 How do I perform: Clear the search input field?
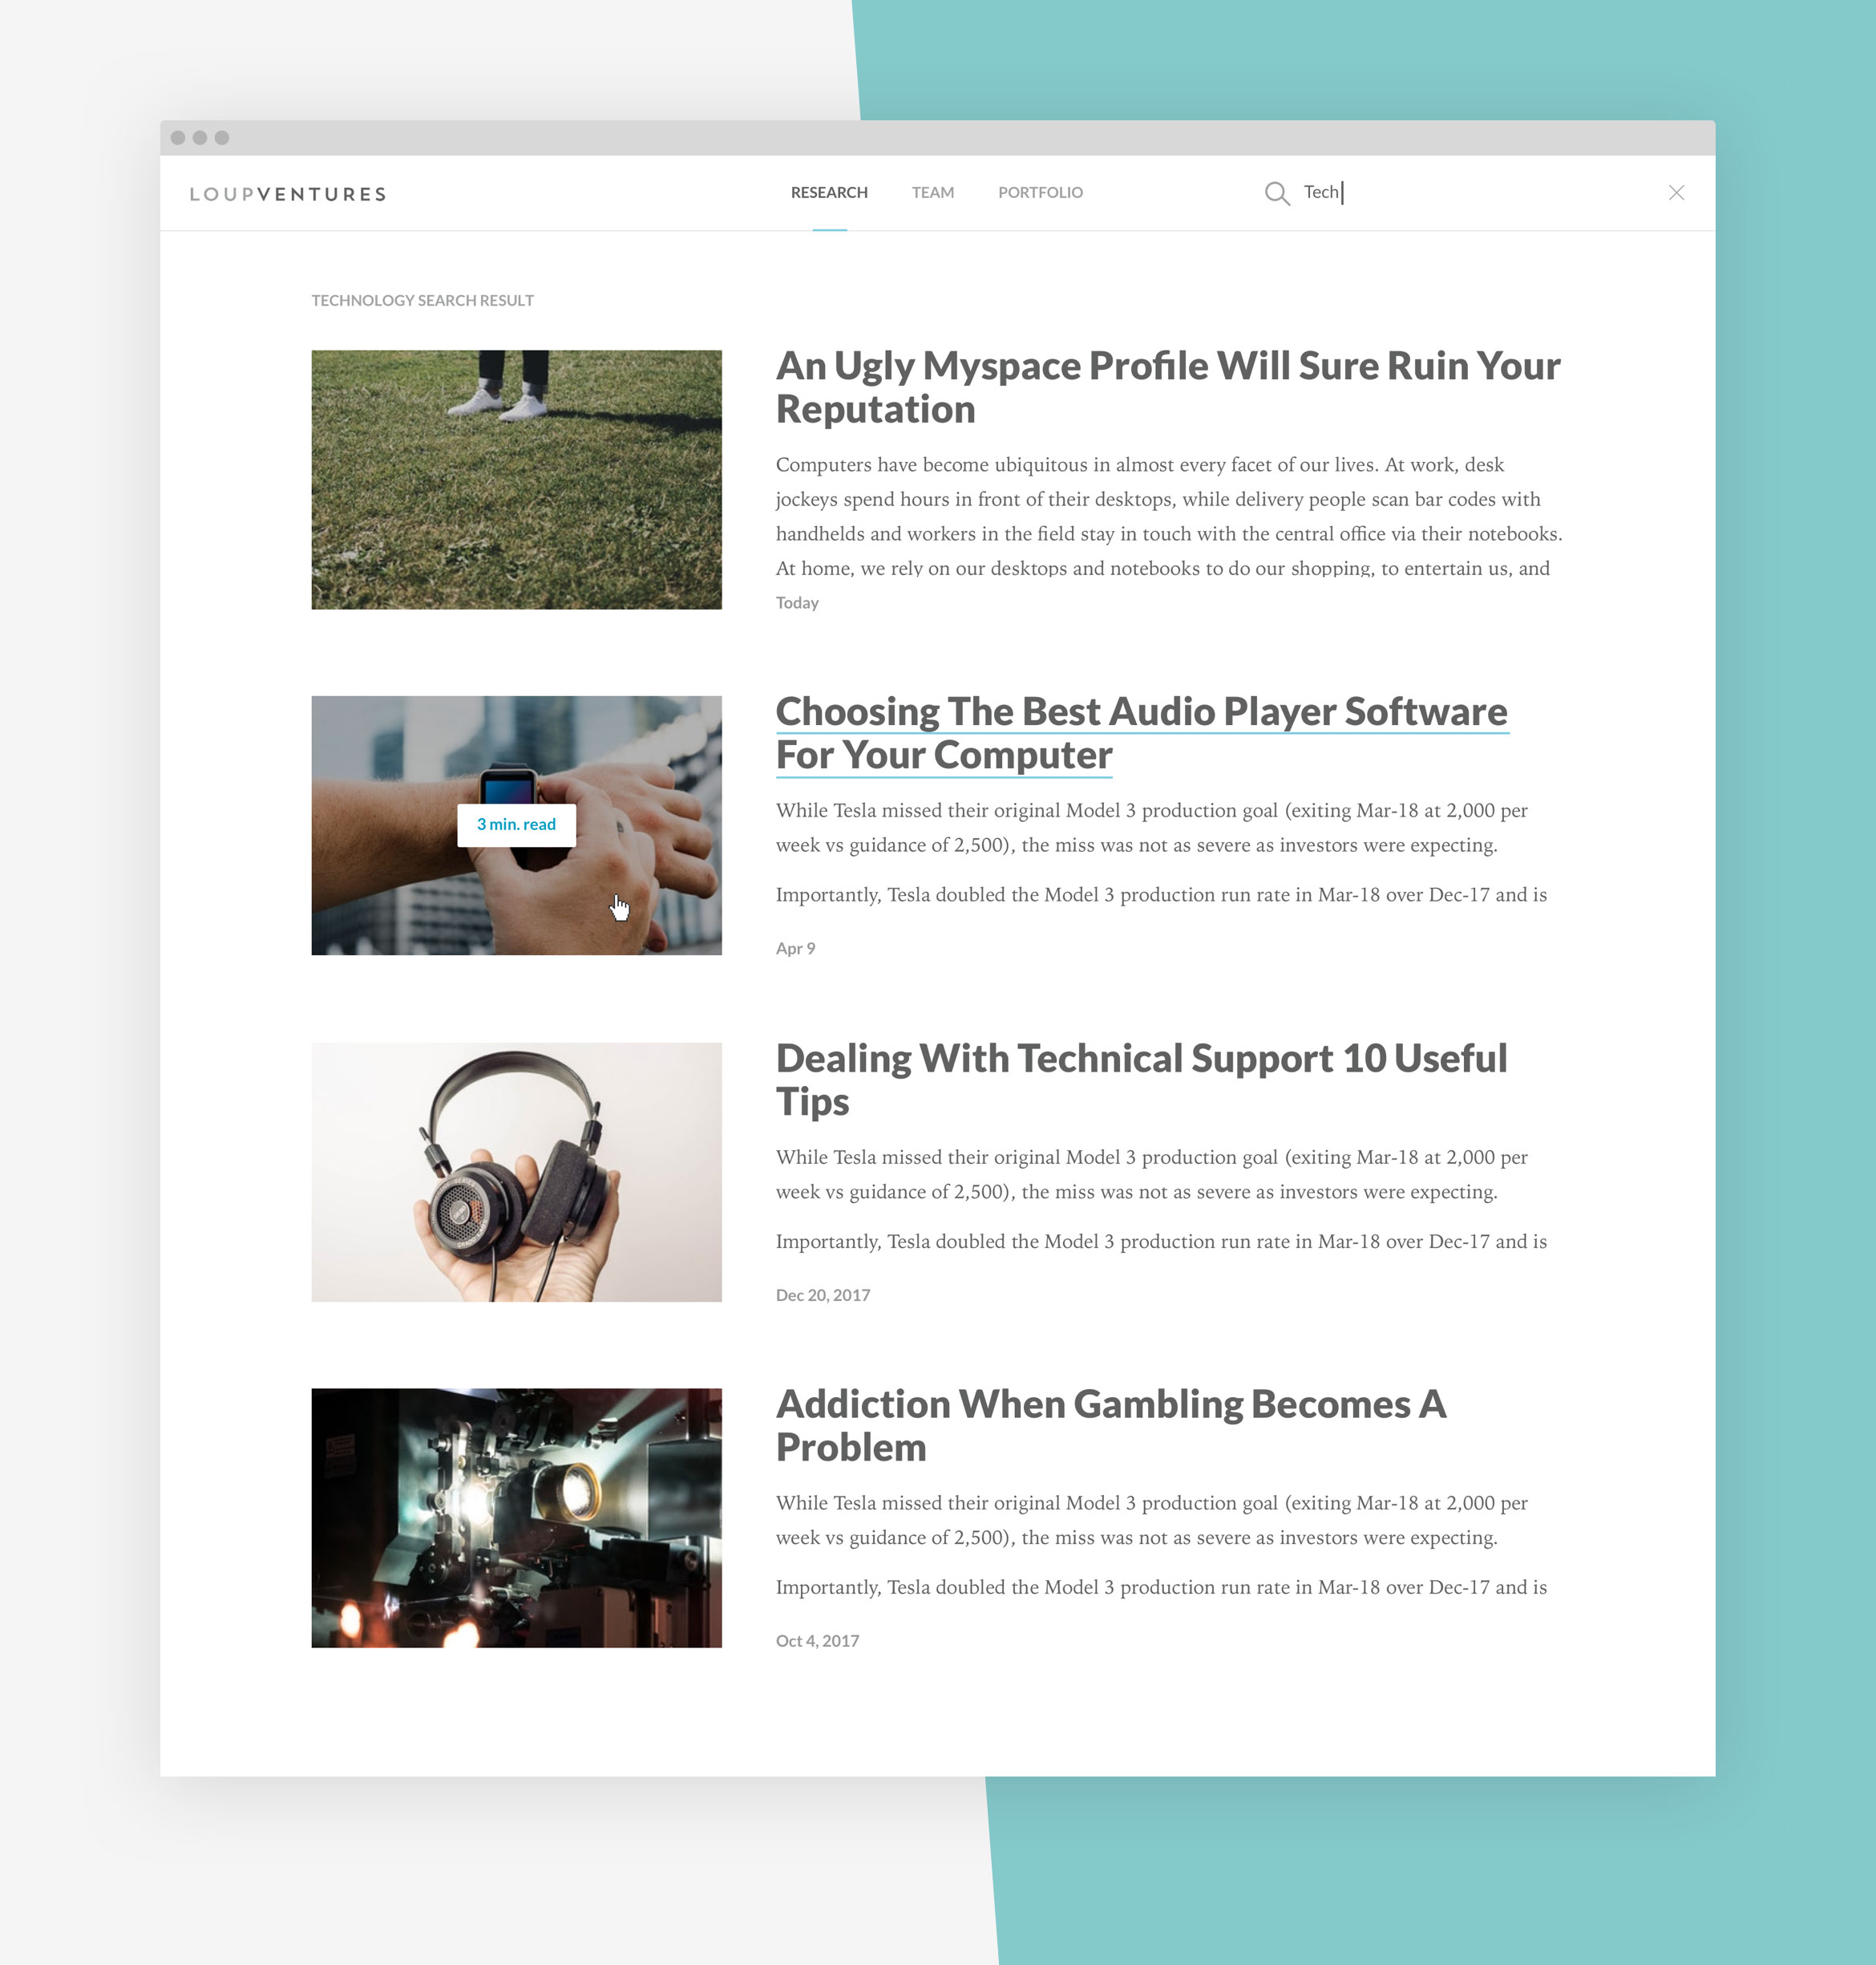(1676, 191)
